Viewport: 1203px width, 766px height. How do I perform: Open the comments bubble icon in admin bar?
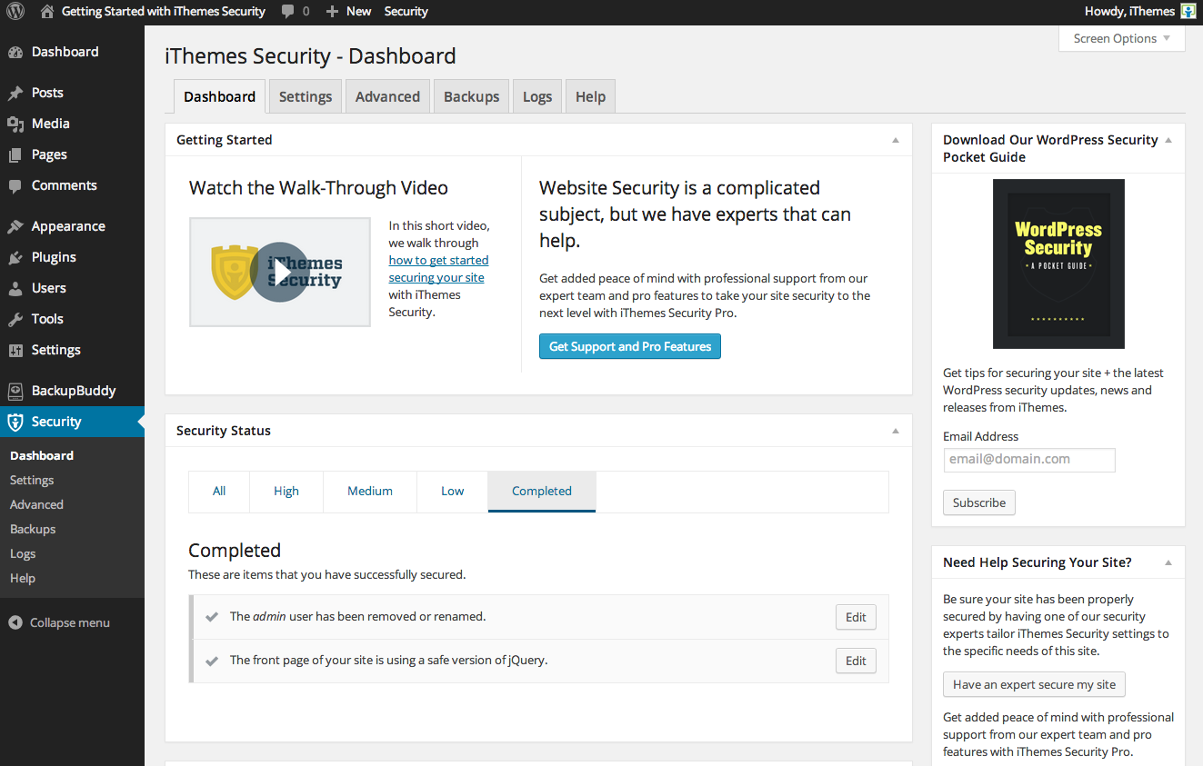tap(288, 11)
